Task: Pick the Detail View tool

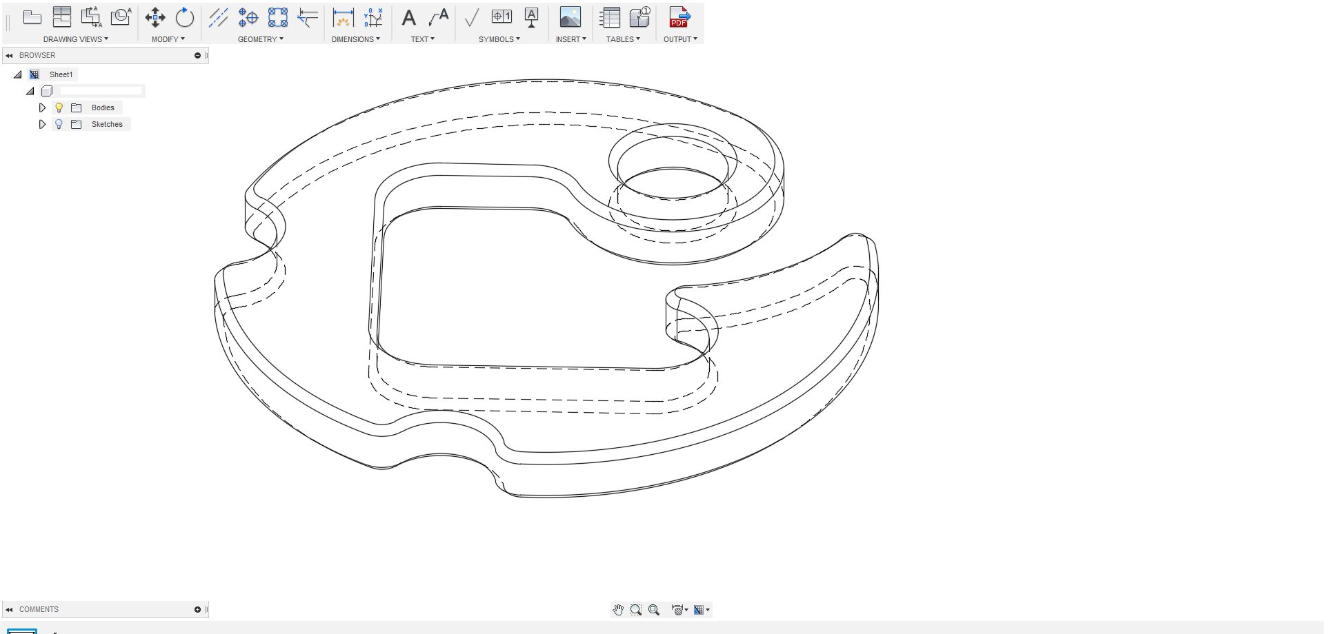Action: click(x=121, y=17)
